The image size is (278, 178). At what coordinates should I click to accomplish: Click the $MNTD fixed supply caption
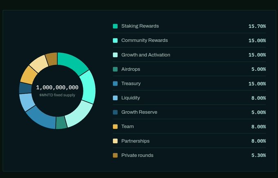(57, 95)
